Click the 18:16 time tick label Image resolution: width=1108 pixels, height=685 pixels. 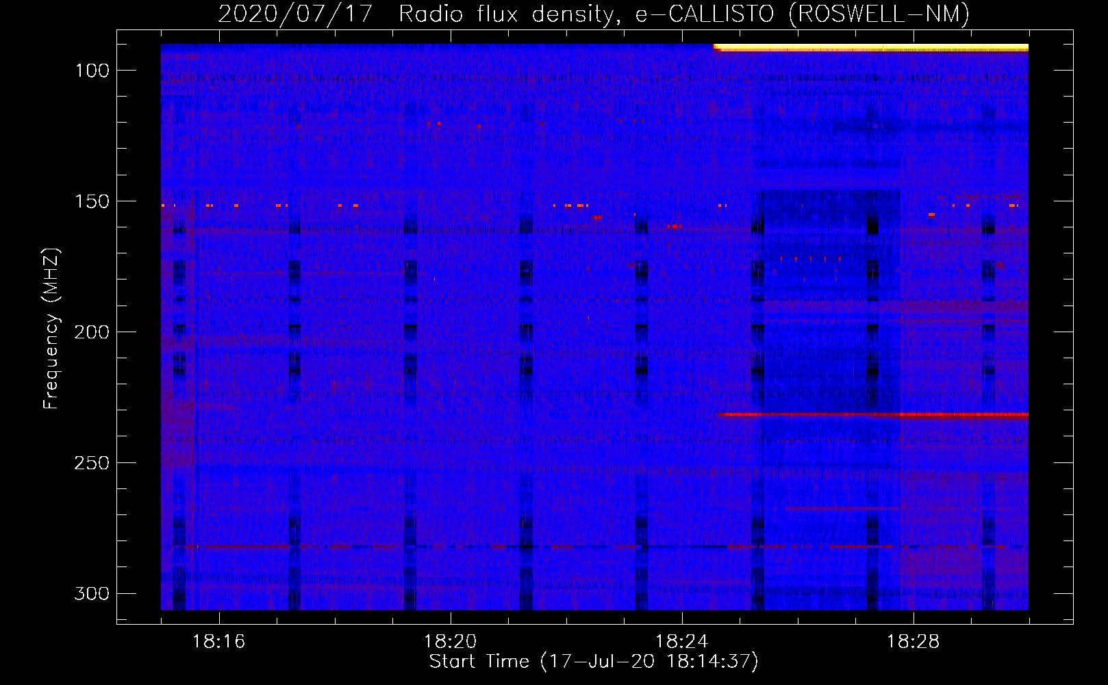click(x=218, y=642)
